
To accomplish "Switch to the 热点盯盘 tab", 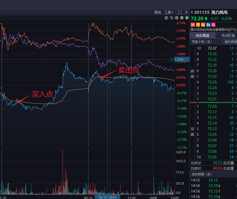I will pyautogui.click(x=228, y=36).
